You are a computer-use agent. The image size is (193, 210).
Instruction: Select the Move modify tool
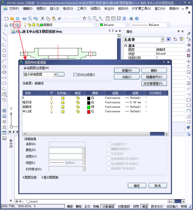click(x=188, y=61)
